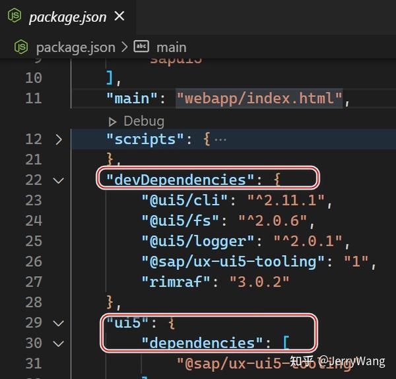This screenshot has height=379, width=396.
Task: Close the package.json editor tab
Action: click(x=119, y=16)
